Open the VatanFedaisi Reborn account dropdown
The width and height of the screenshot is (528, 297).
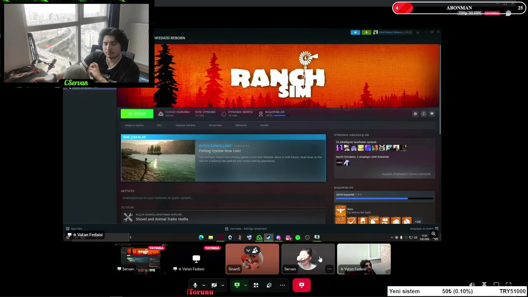pyautogui.click(x=392, y=32)
